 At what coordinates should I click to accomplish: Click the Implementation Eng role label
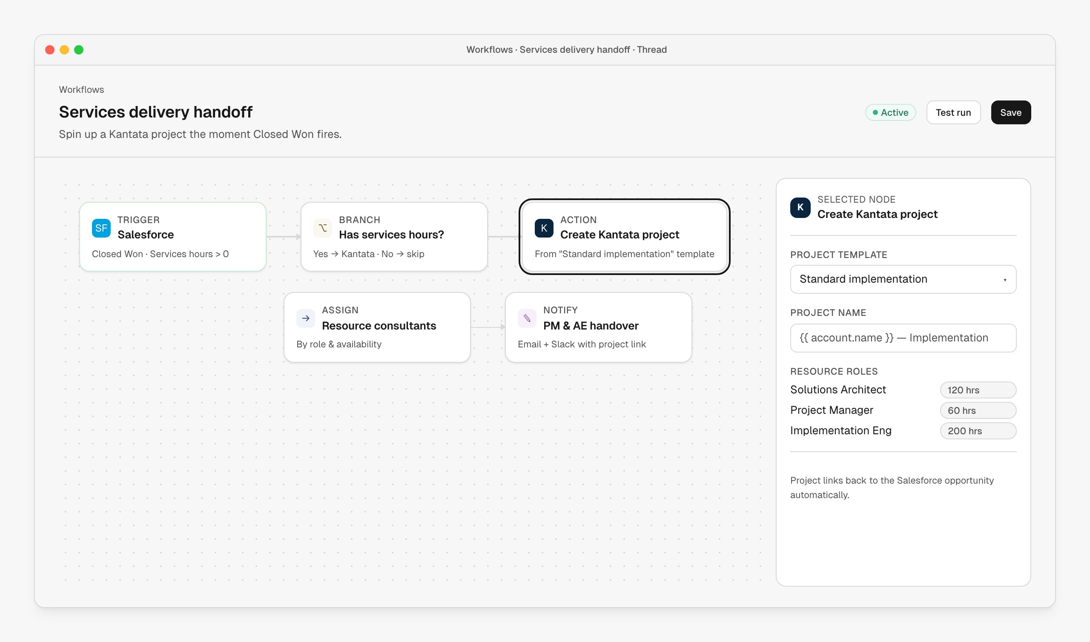[841, 431]
